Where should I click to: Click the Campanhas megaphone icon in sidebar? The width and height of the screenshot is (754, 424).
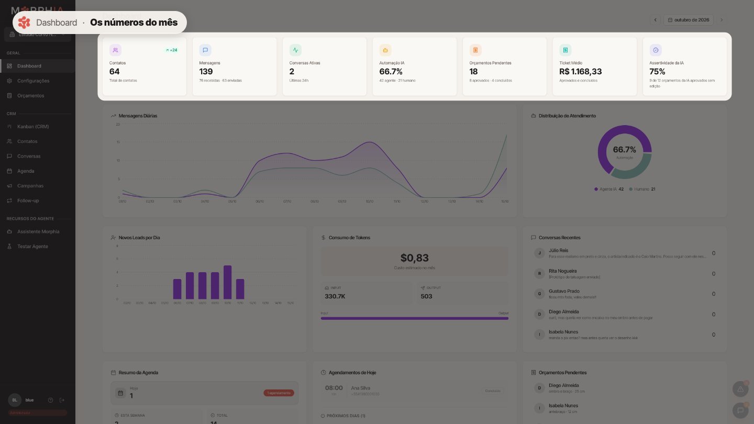(x=9, y=186)
